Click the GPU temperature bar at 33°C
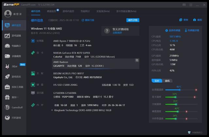Image resolution: width=209 pixels, height=137 pixels. click(181, 97)
